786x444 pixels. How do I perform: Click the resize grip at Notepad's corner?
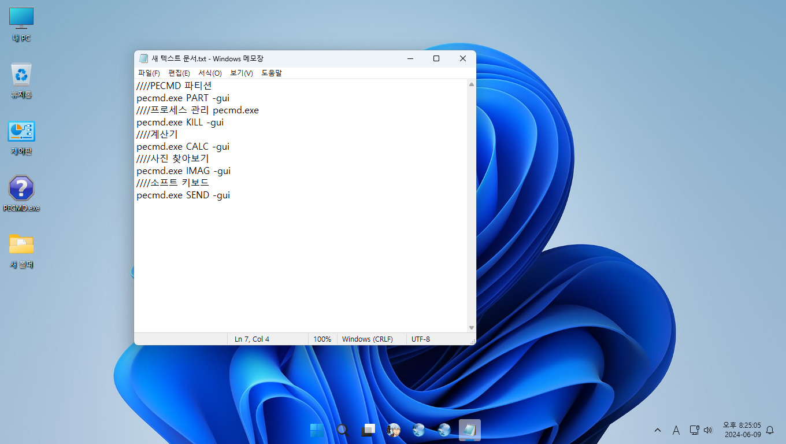point(472,341)
